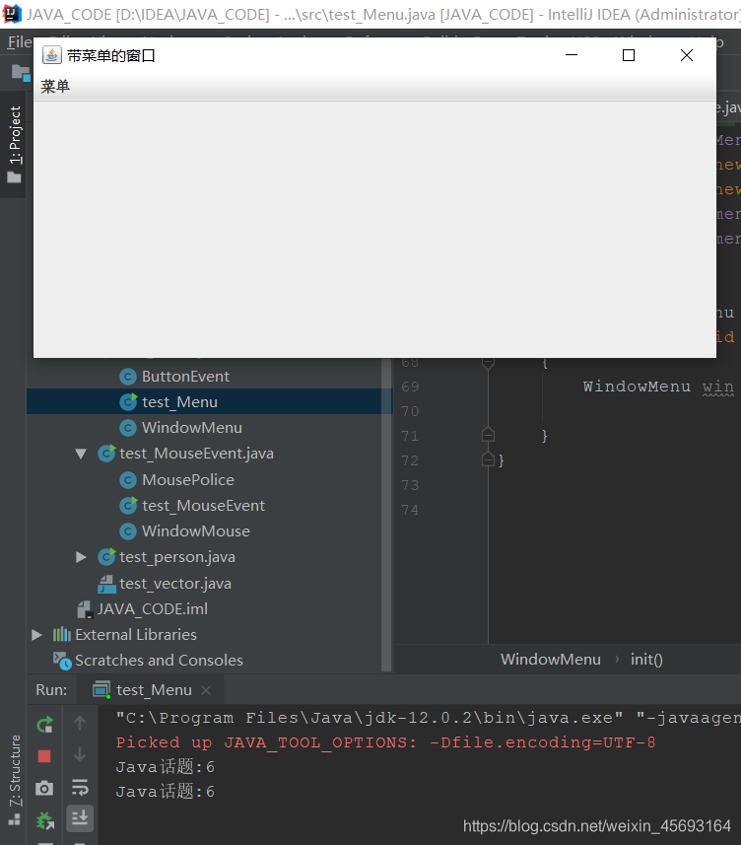The image size is (741, 845).
Task: Click the WindowMouse class icon
Action: [x=128, y=531]
